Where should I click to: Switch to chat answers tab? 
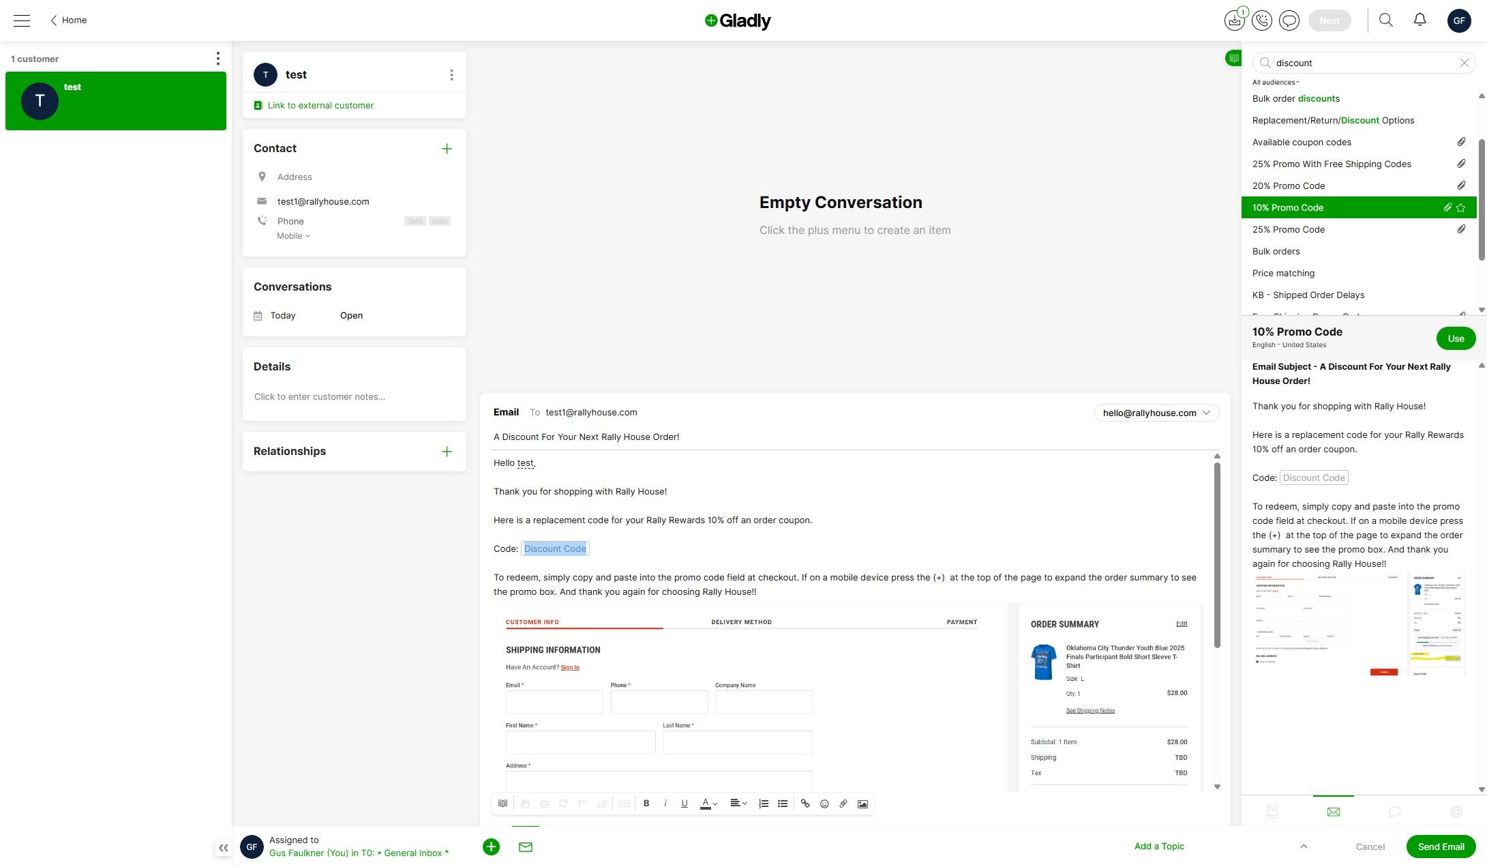tap(1395, 812)
